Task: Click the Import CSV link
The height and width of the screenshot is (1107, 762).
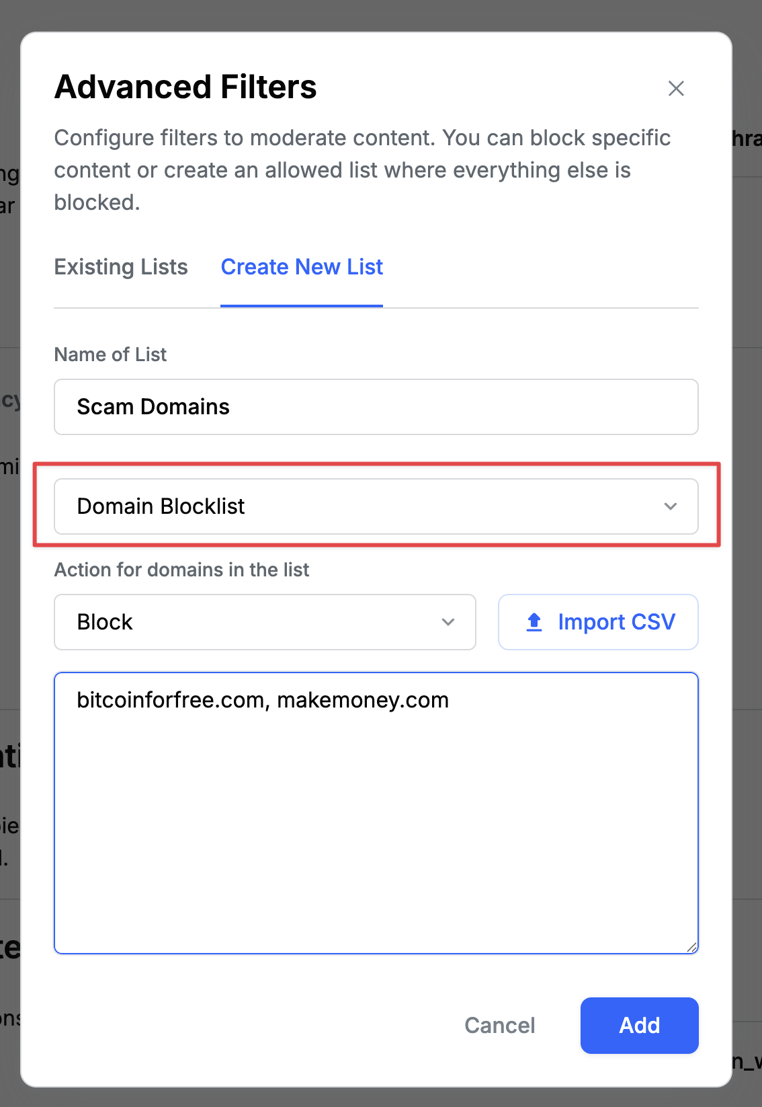Action: click(616, 622)
